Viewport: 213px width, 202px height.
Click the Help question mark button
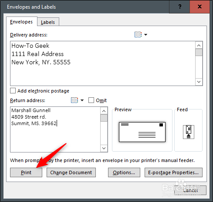coord(179,7)
